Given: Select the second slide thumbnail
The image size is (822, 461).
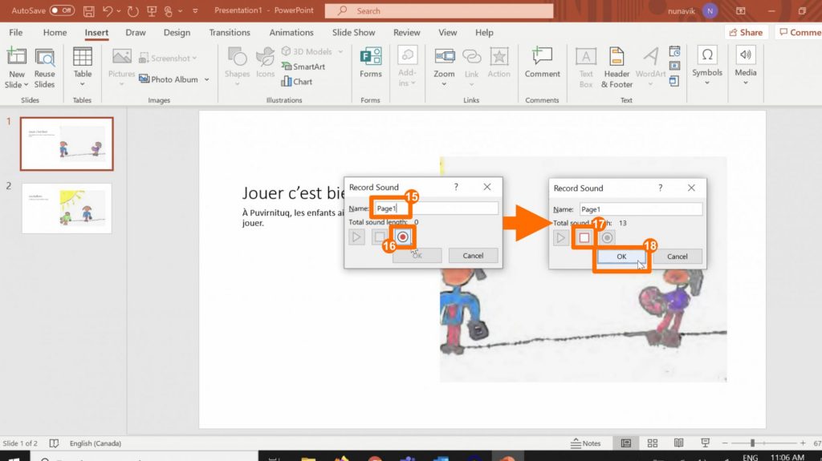Looking at the screenshot, I should [x=67, y=208].
